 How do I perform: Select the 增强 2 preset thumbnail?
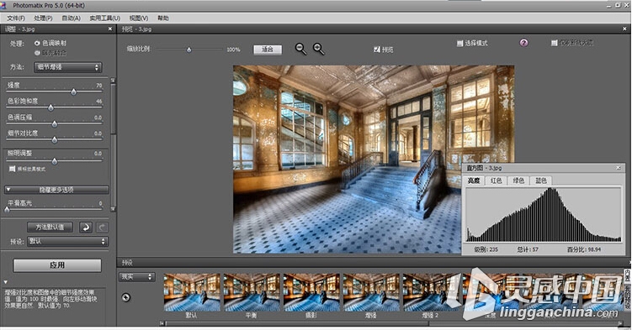tap(431, 292)
